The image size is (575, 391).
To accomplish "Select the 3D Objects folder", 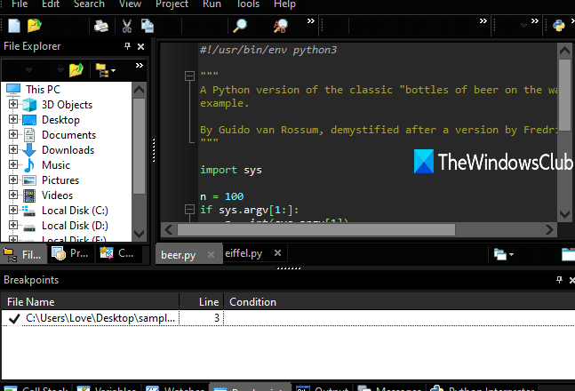I will 68,105.
